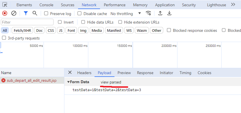Enable Disable cache checkbox
The width and height of the screenshot is (241, 113).
tap(79, 13)
